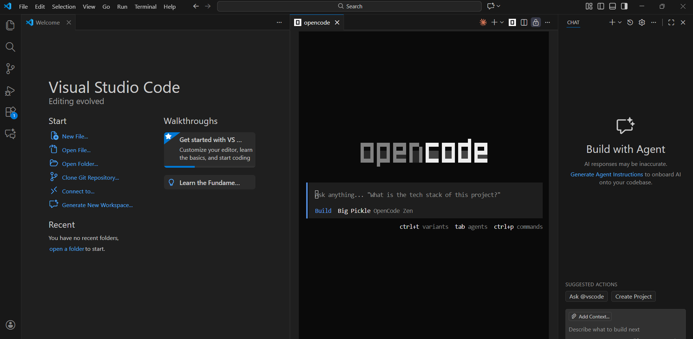
Task: Maximize the chat panel
Action: [x=671, y=22]
